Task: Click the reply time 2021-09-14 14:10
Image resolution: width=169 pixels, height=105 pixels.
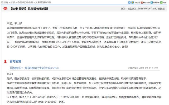Action: pyautogui.click(x=148, y=68)
